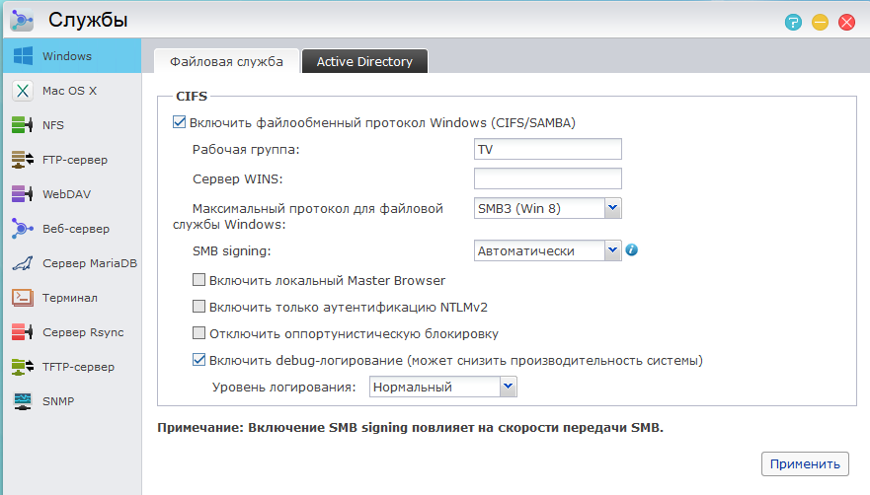Click the SMB signing info icon
The image size is (870, 495).
(x=632, y=250)
